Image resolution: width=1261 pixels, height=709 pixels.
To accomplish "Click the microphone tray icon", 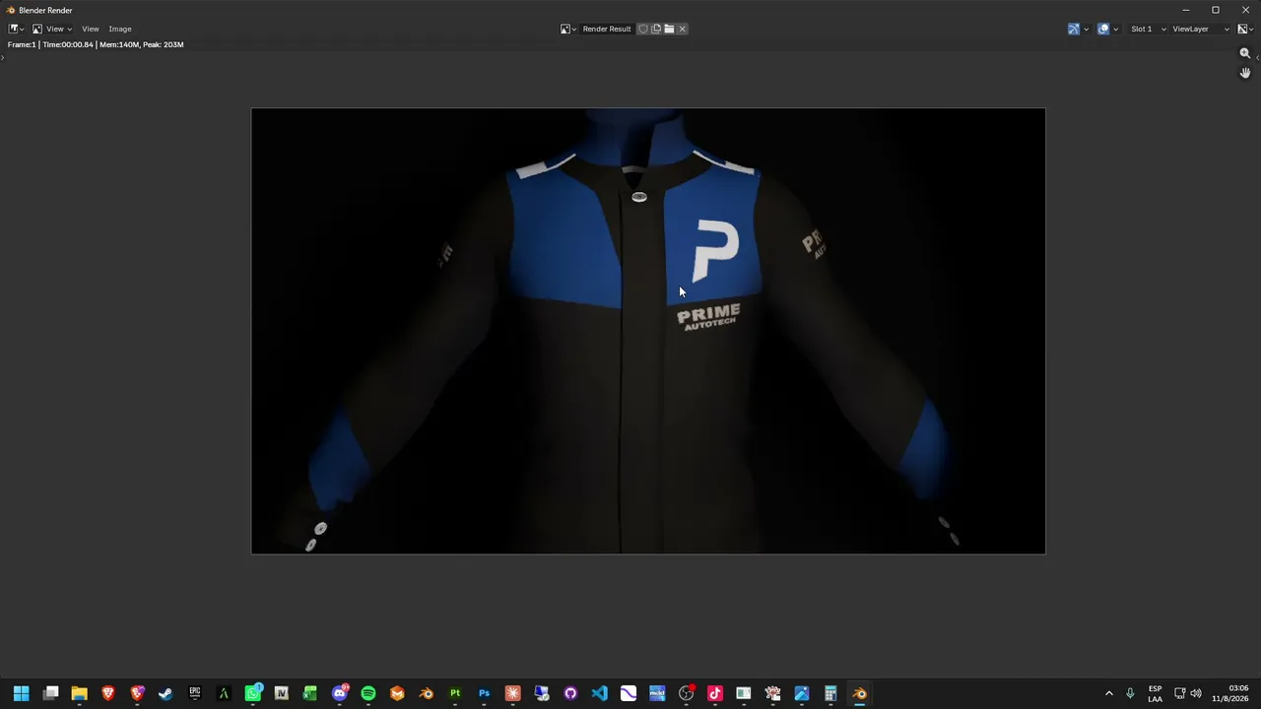I will (1130, 693).
